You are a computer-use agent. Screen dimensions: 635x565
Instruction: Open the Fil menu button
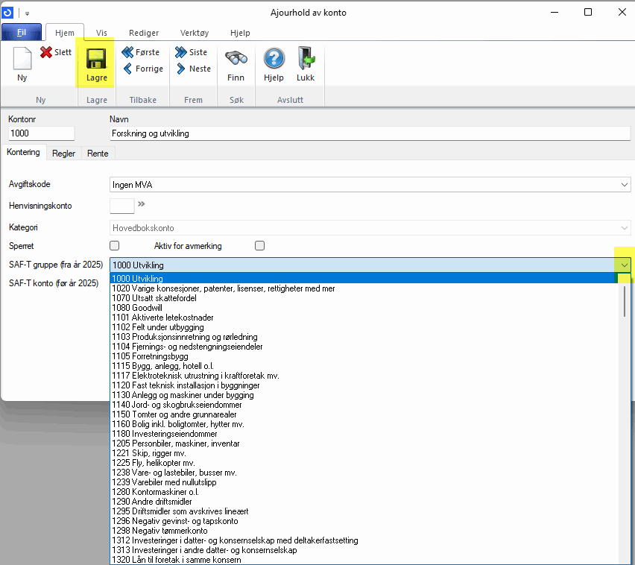21,33
